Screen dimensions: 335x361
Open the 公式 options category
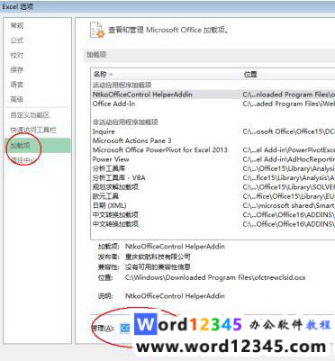(17, 41)
